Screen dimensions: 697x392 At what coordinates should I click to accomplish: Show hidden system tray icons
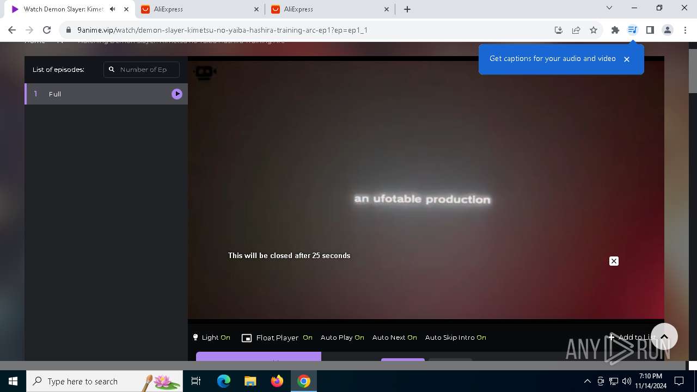tap(587, 381)
